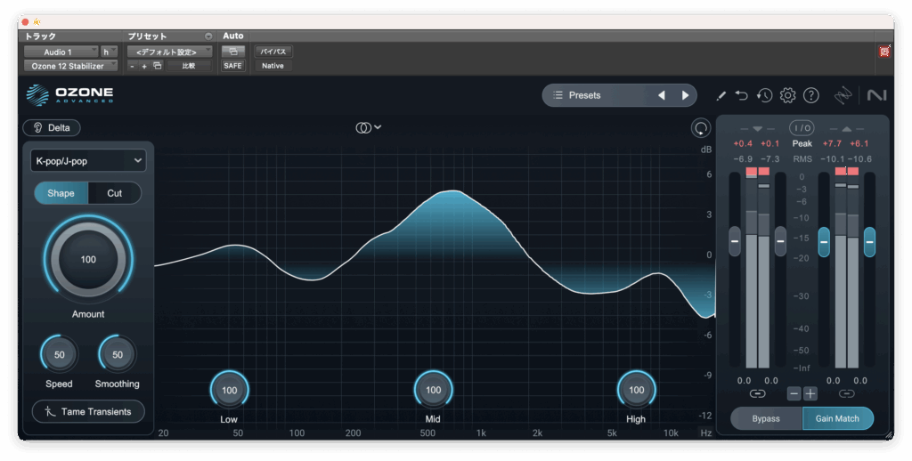Click the pencil edit icon
The height and width of the screenshot is (461, 912).
721,95
